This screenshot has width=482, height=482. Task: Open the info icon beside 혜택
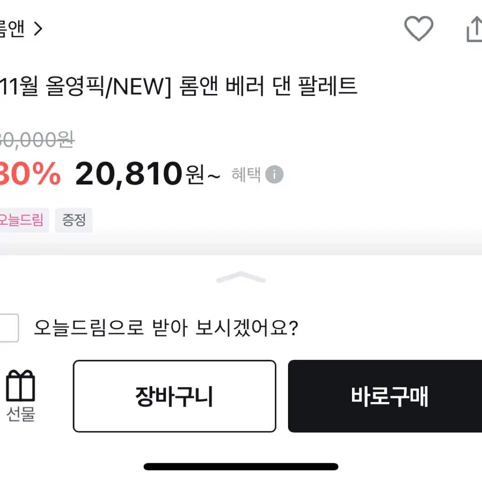[274, 174]
